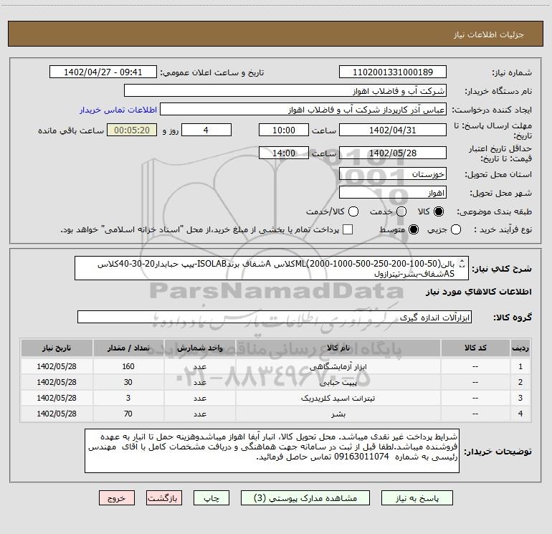
Task: Click the ردیف column header
Action: pos(520,348)
